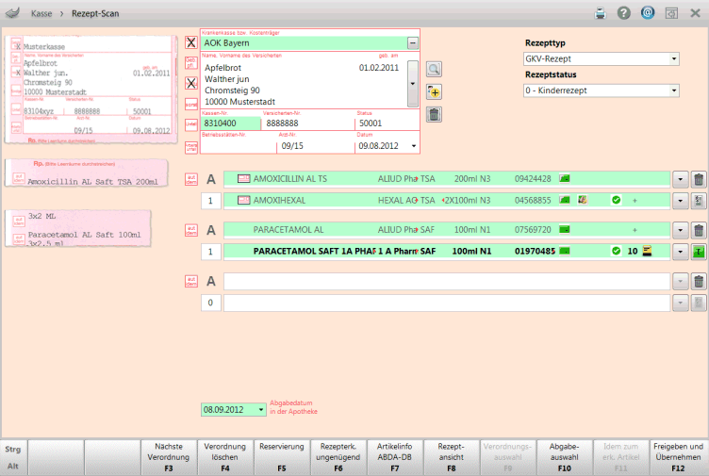Toggle the noctu crossed checkbox

click(x=191, y=83)
